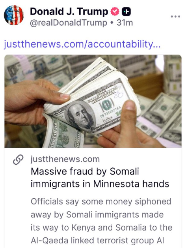Click the 31m post timestamp
The width and height of the screenshot is (186, 252).
(125, 23)
